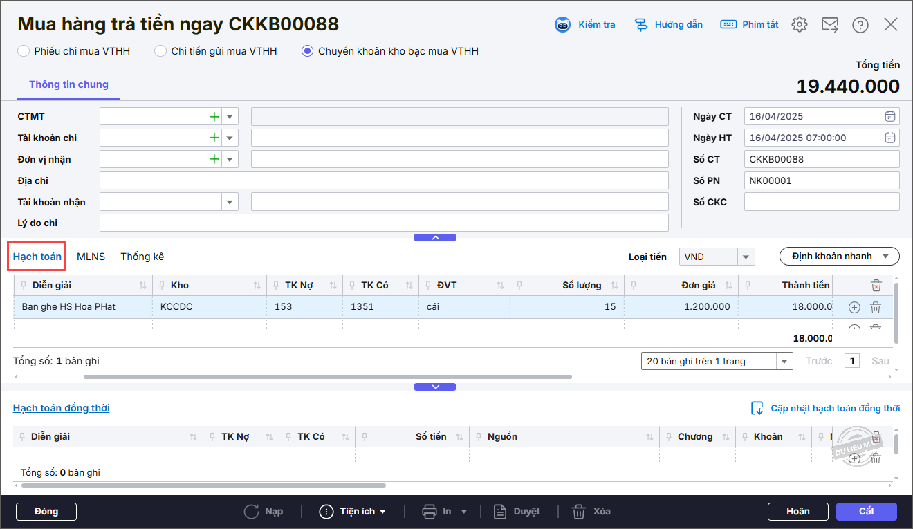Click the Lý do chi input field

tap(384, 223)
